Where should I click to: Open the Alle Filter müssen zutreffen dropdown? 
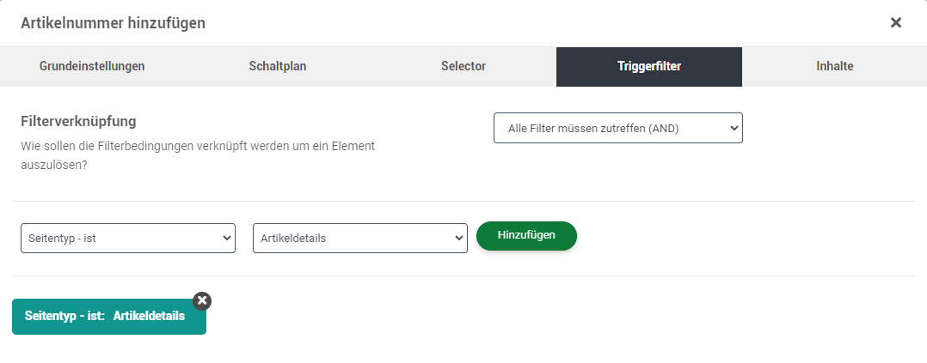pyautogui.click(x=617, y=128)
